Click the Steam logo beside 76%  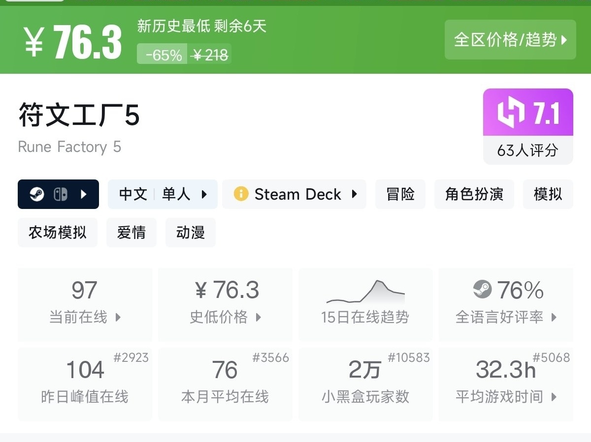[x=482, y=290]
